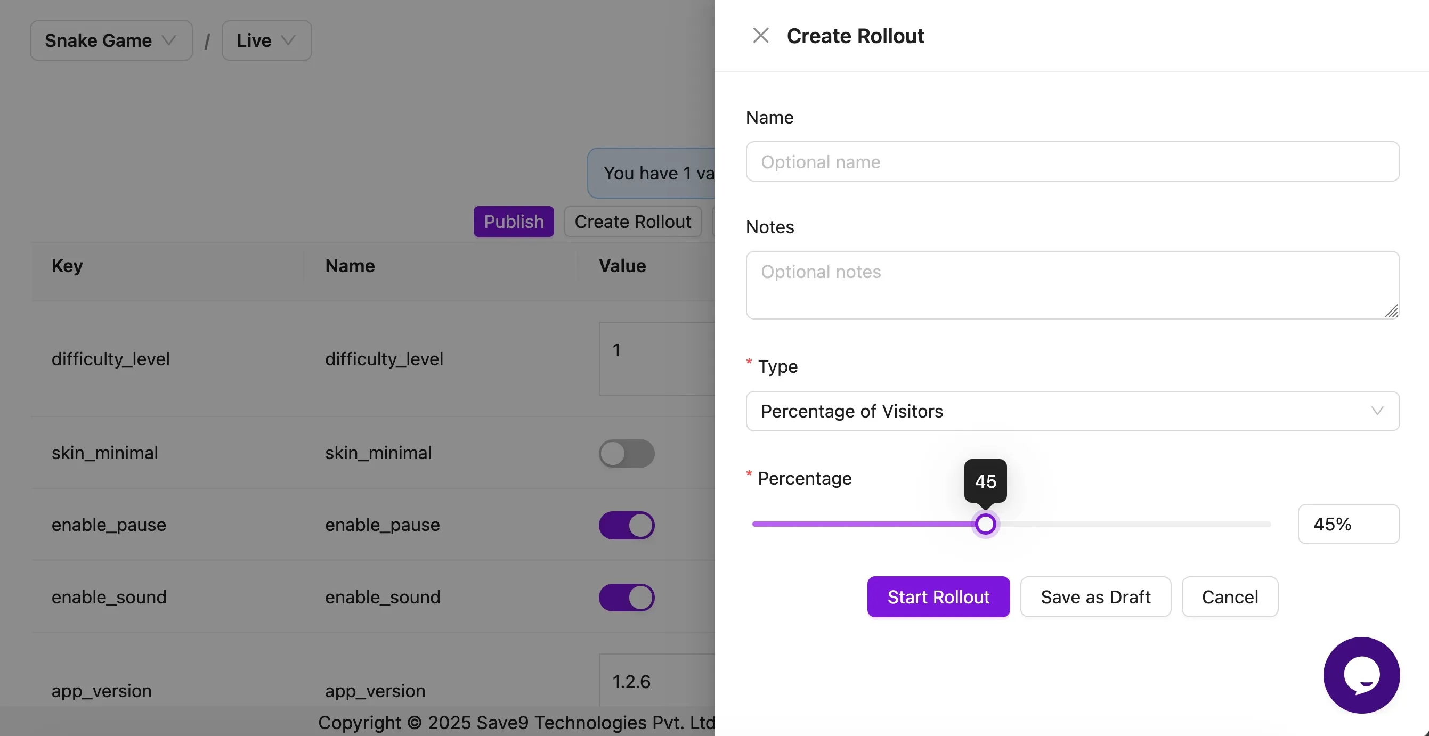Open the chat support bubble
Viewport: 1429px width, 736px height.
[1361, 674]
